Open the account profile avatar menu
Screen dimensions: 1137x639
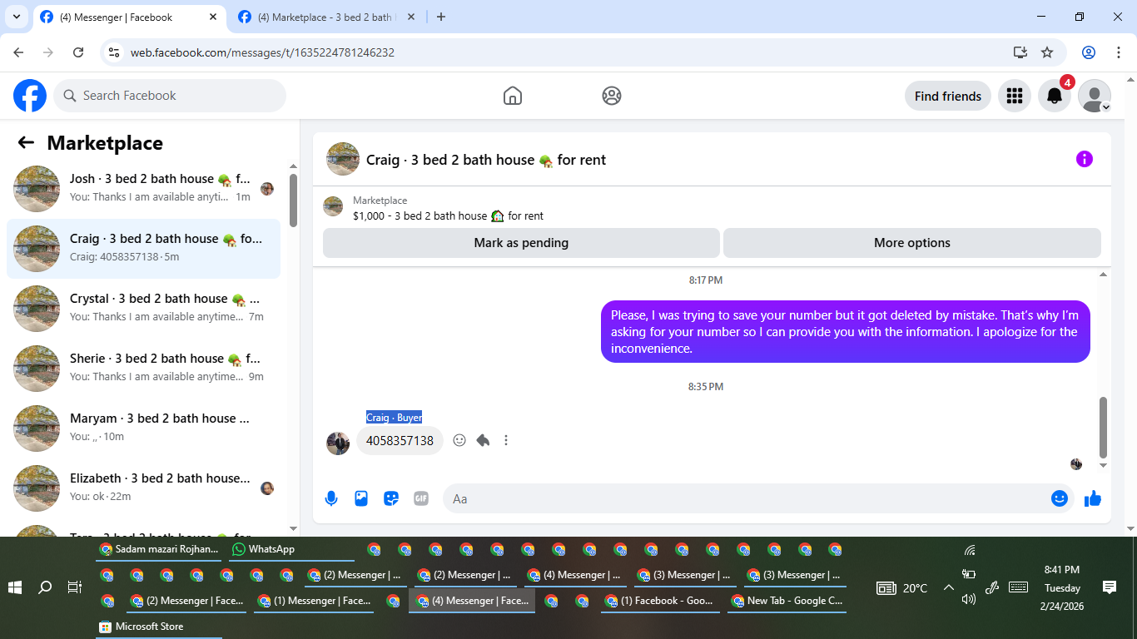pyautogui.click(x=1095, y=96)
